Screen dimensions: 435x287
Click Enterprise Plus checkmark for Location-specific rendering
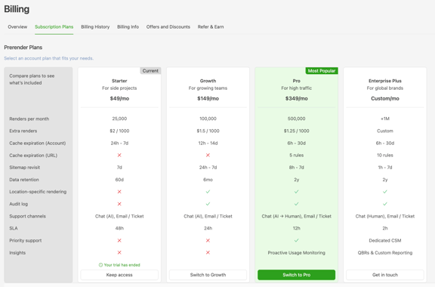(385, 192)
